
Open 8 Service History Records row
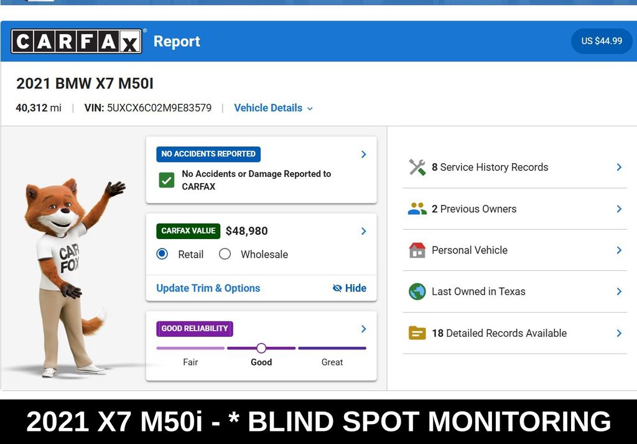[514, 167]
